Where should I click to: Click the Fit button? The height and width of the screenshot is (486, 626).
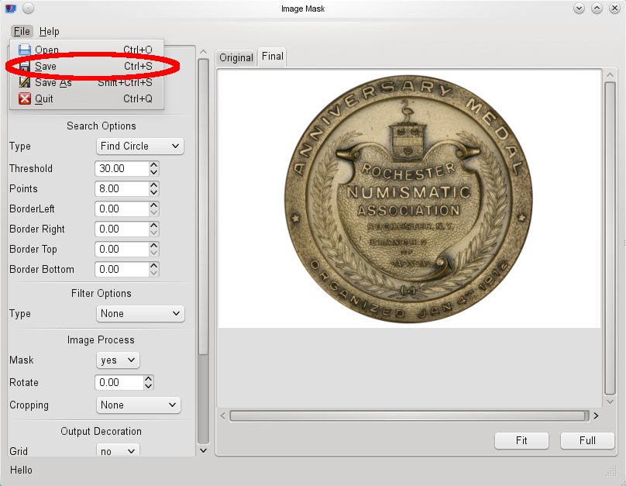(521, 440)
